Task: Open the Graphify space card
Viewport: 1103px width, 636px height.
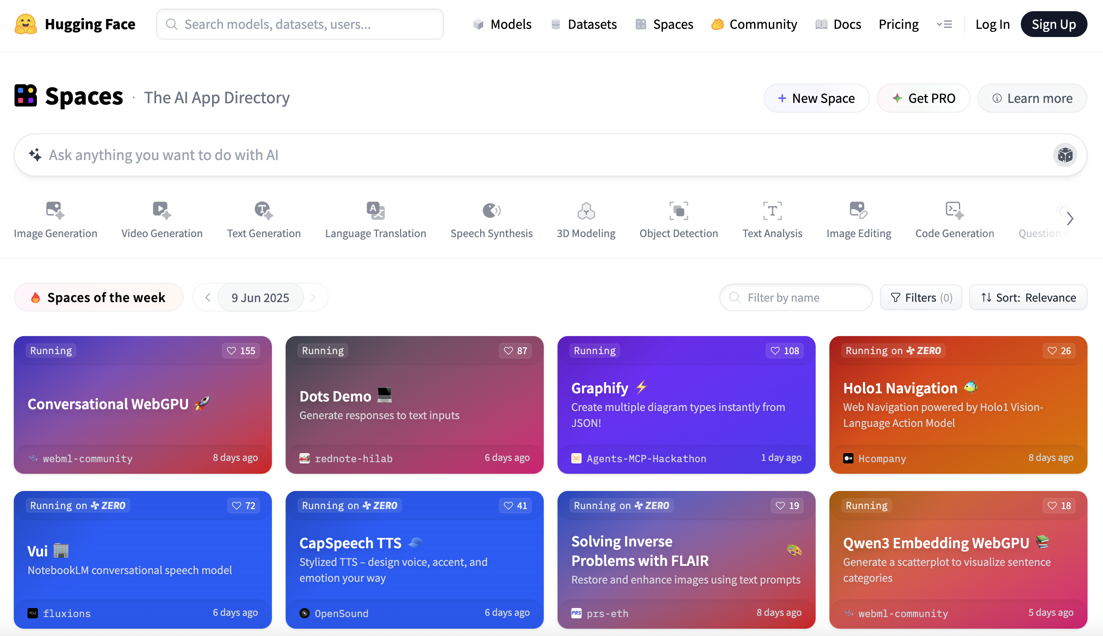Action: tap(686, 405)
